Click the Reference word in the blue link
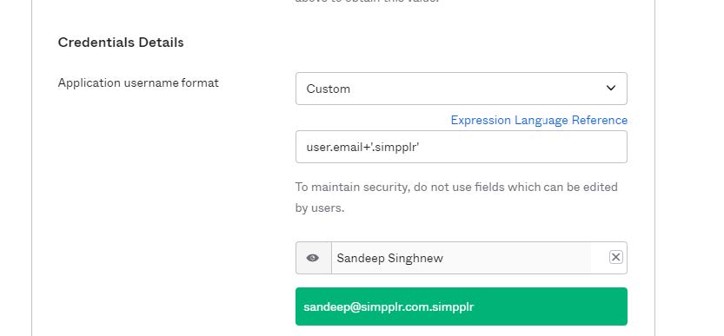 (x=600, y=120)
